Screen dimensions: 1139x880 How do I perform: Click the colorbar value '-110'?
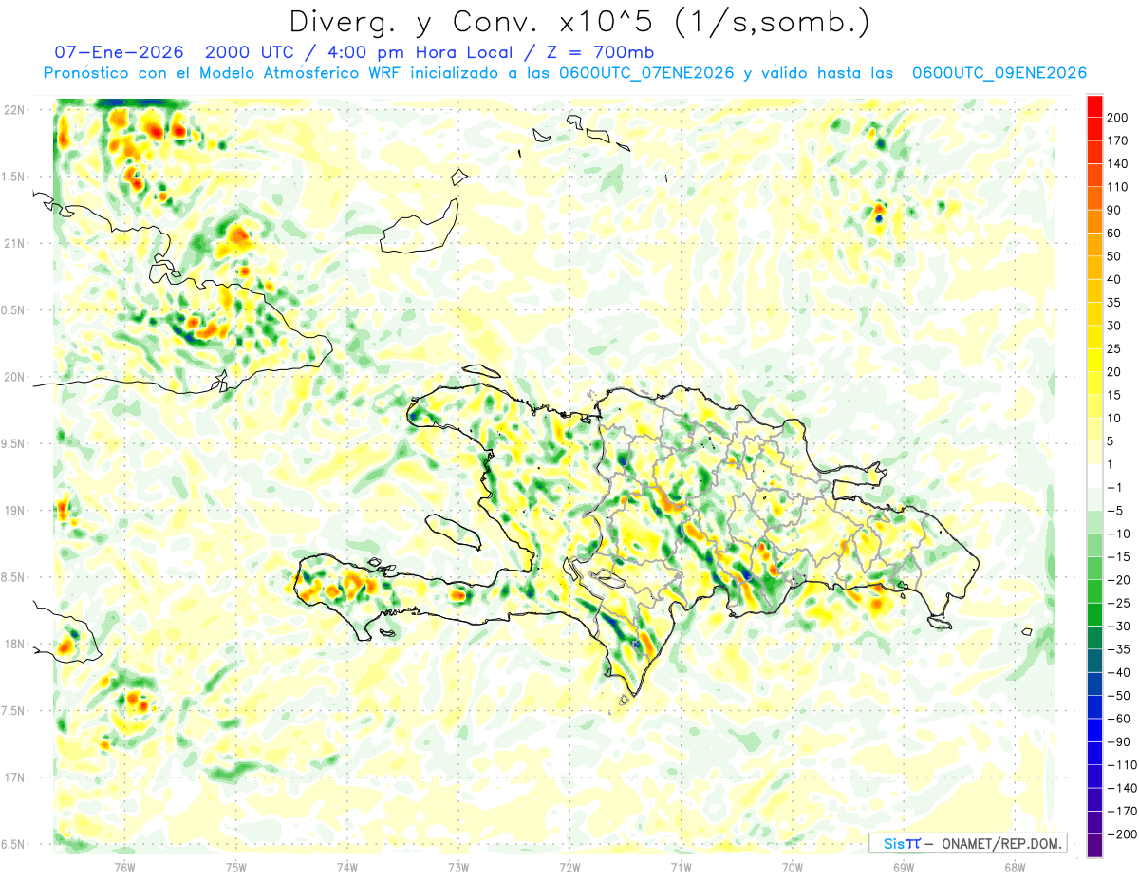click(1122, 765)
